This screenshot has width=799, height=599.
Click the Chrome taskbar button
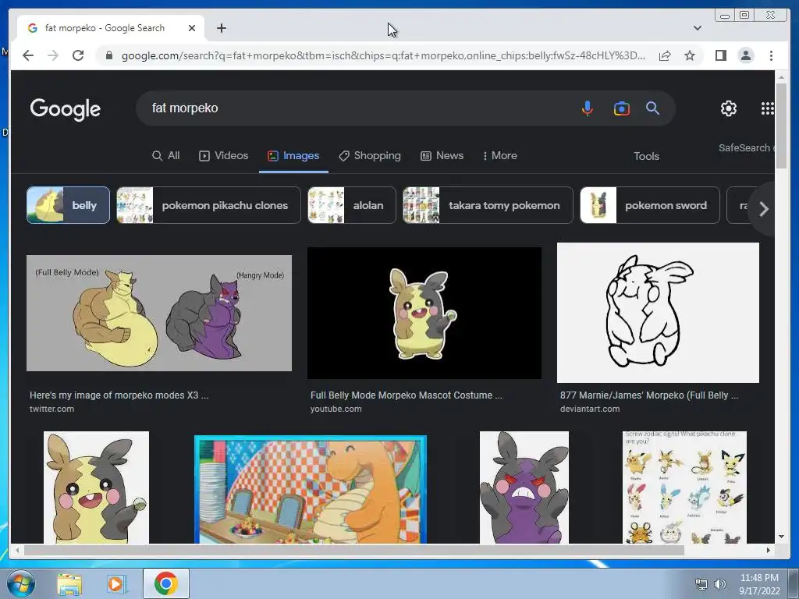coord(166,583)
